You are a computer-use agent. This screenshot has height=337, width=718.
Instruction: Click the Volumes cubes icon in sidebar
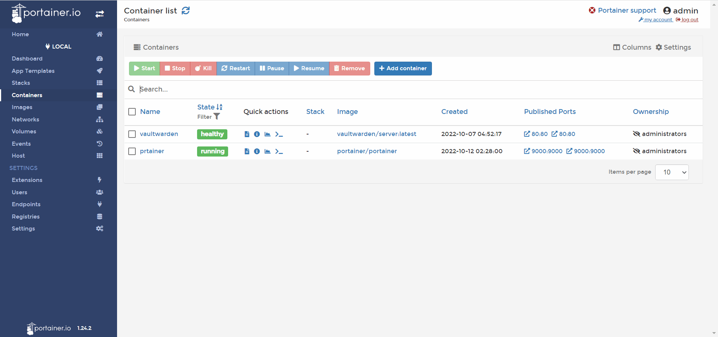pyautogui.click(x=99, y=132)
